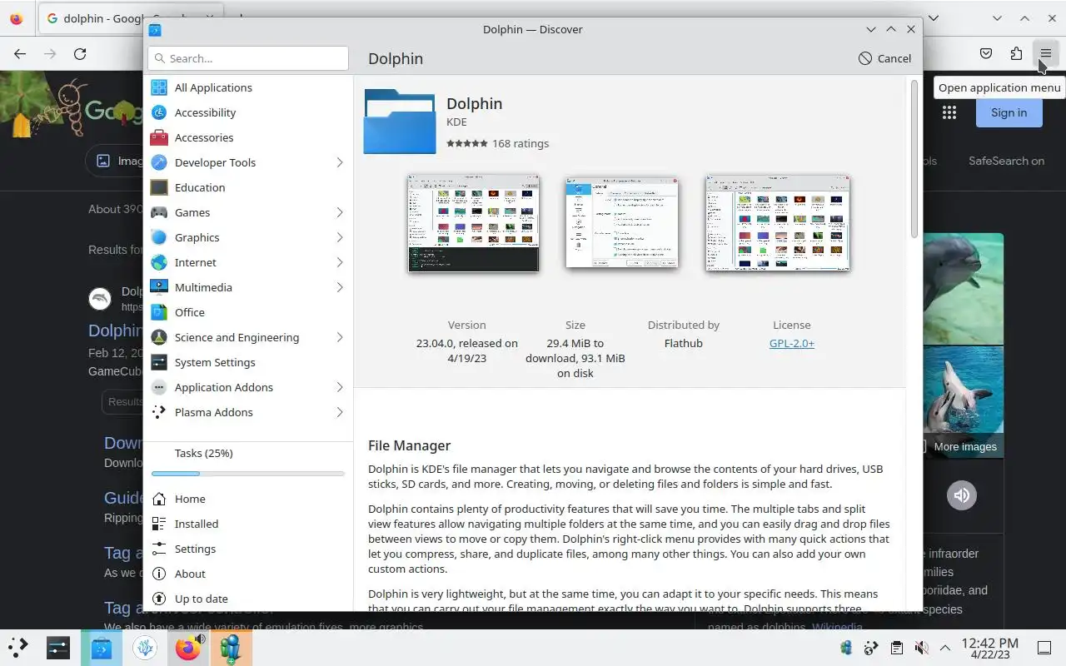Expand Plasma Addons subcategories
The height and width of the screenshot is (666, 1066).
[x=340, y=412]
